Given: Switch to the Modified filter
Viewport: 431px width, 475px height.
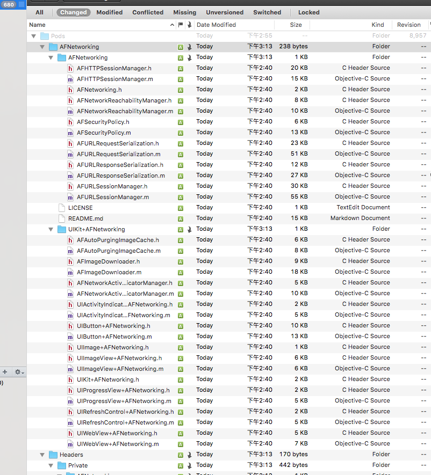Looking at the screenshot, I should point(110,12).
